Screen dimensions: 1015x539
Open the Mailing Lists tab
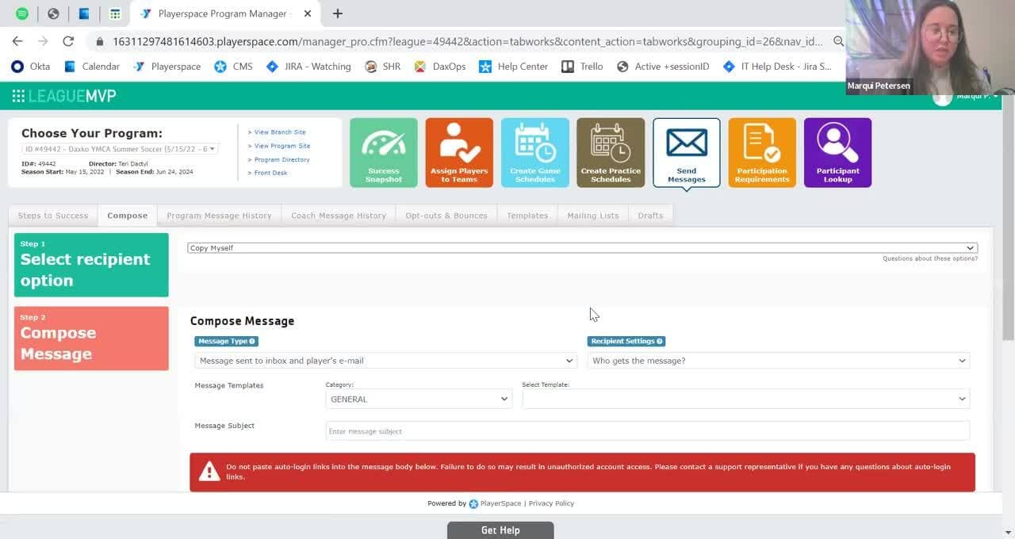(x=592, y=216)
